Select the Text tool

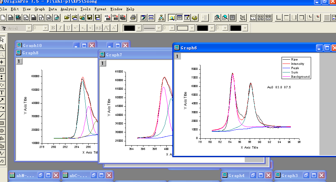pyautogui.click(x=2, y=93)
